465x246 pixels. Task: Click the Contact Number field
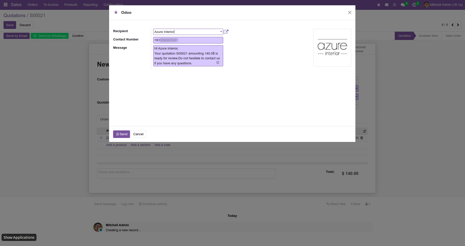(188, 40)
